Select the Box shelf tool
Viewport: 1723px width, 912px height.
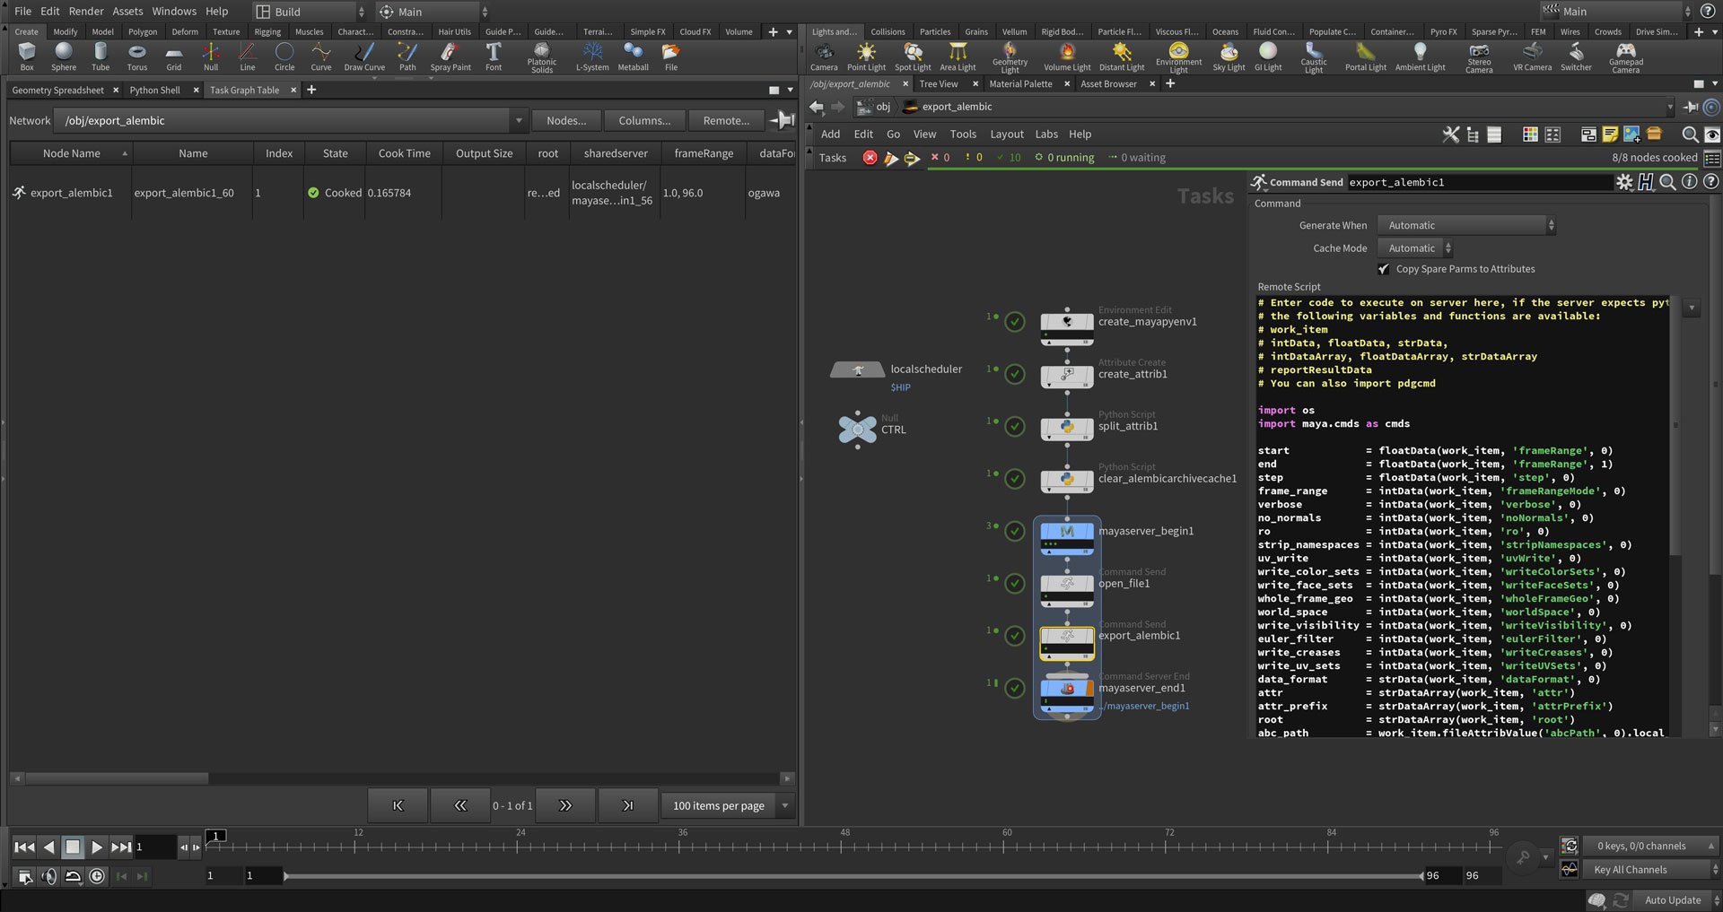pos(27,56)
